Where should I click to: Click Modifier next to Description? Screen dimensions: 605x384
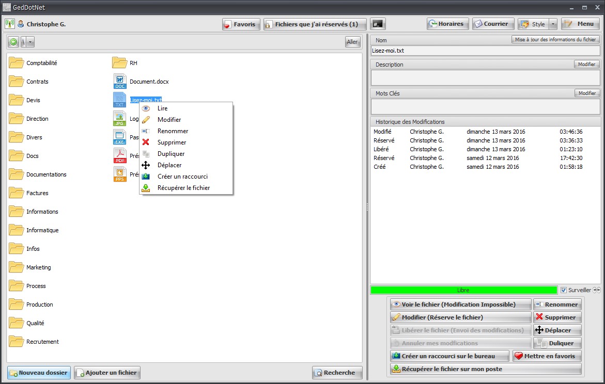pos(586,64)
